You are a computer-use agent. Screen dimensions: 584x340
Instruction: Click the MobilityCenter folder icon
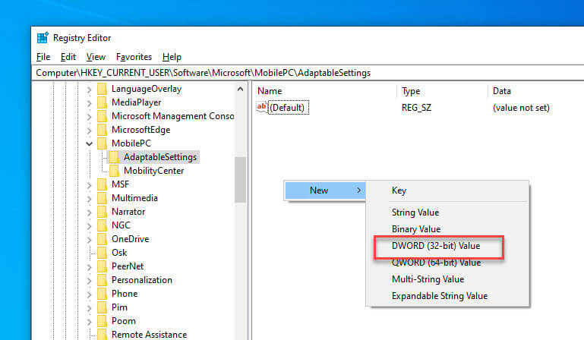coord(115,171)
